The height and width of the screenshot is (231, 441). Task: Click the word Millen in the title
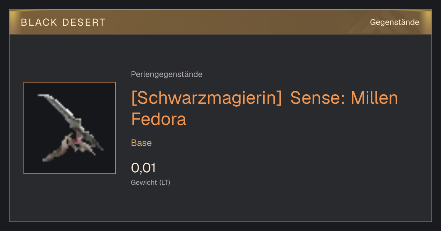pos(374,98)
